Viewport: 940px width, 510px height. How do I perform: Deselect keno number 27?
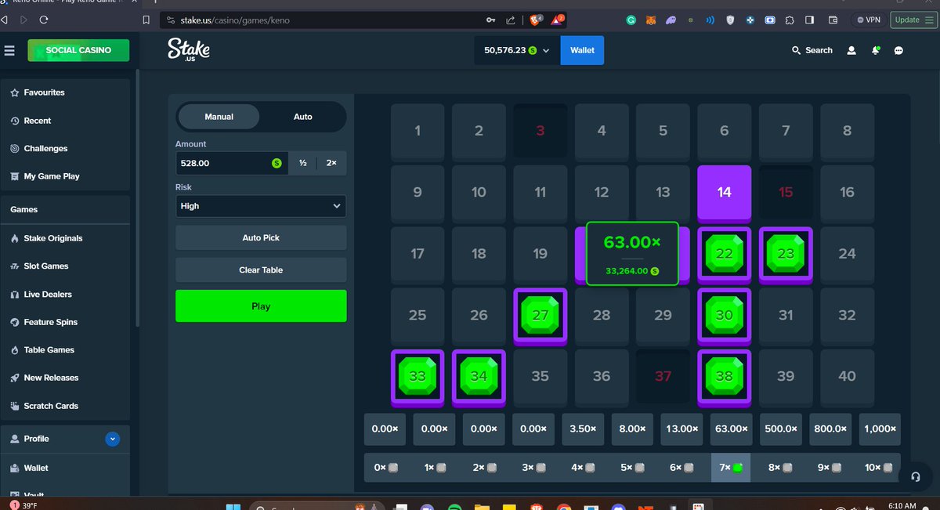(x=540, y=315)
